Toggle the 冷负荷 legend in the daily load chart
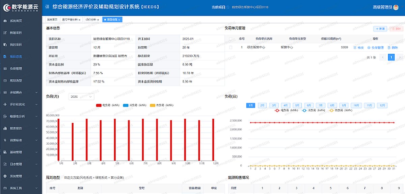 coord(313,111)
